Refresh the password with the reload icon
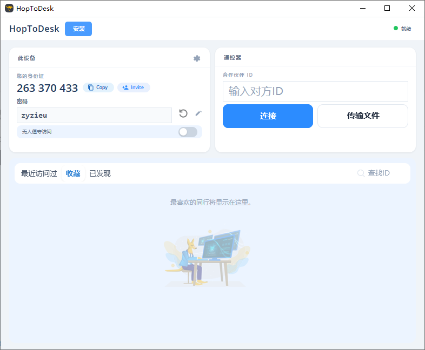The image size is (425, 350). (x=183, y=113)
